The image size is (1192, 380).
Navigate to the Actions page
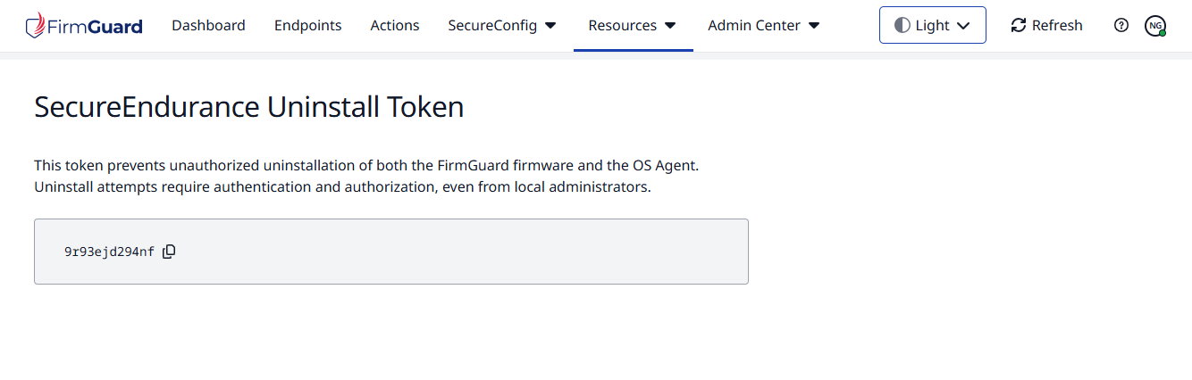pyautogui.click(x=395, y=25)
